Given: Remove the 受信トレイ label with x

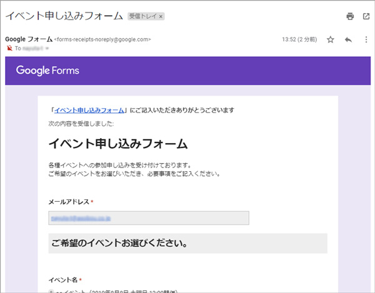Looking at the screenshot, I should [x=161, y=16].
